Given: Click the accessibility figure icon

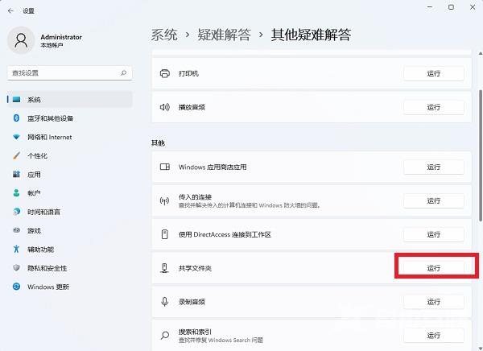Looking at the screenshot, I should click(16, 249).
